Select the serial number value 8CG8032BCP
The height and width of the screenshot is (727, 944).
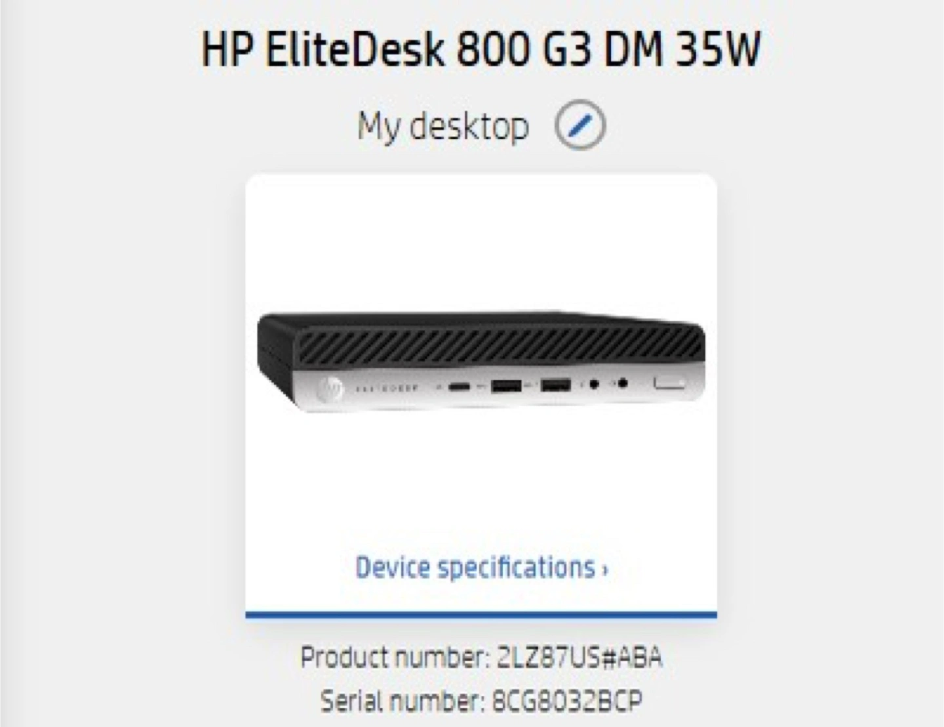pyautogui.click(x=567, y=701)
